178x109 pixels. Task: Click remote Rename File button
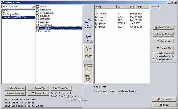pyautogui.click(x=164, y=48)
